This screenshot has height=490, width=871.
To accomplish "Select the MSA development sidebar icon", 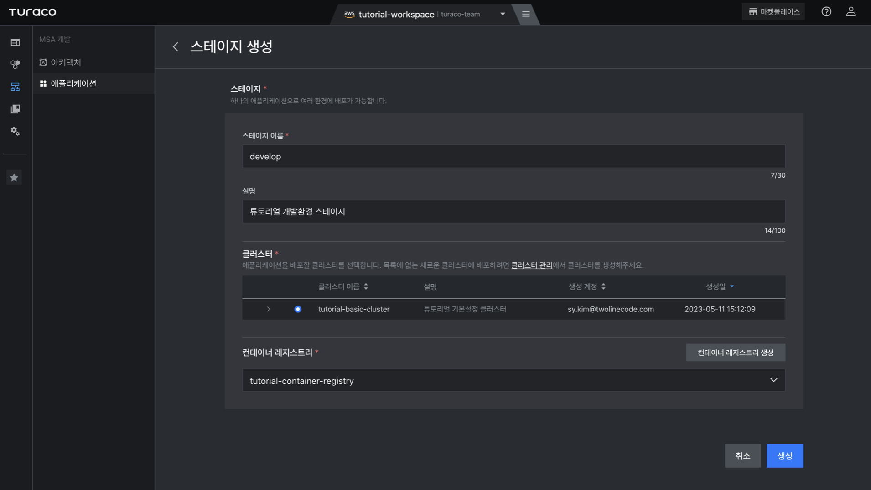I will tap(15, 87).
